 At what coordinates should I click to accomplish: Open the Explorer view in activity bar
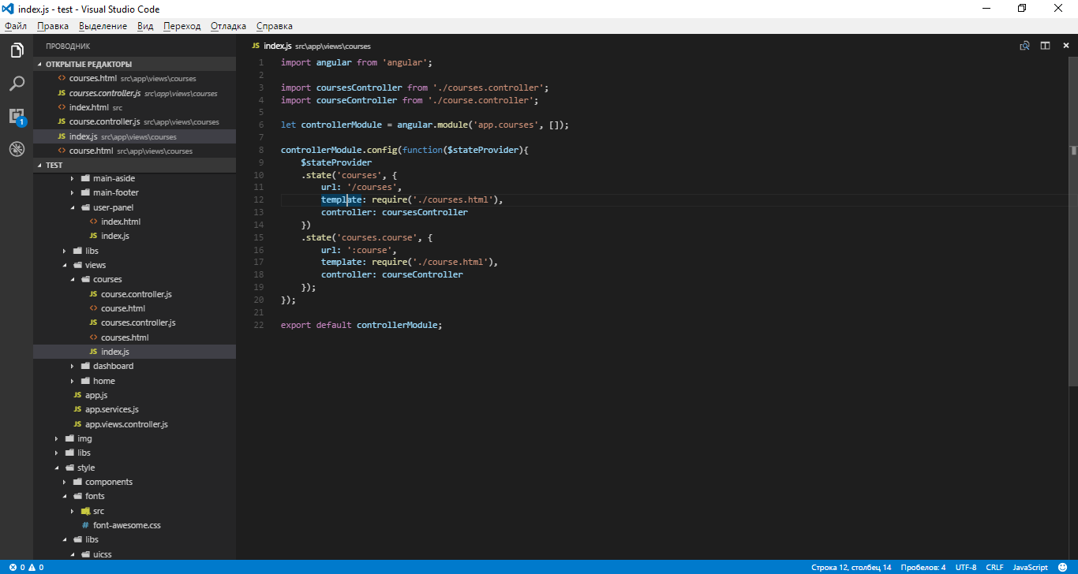17,51
